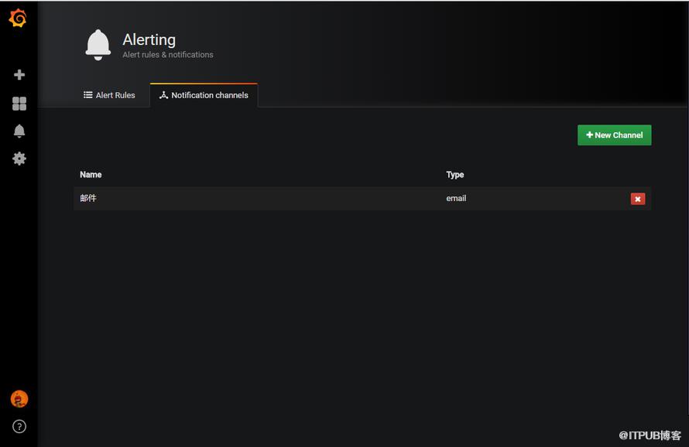The image size is (689, 447).
Task: Select the Notification channels tab
Action: pos(204,95)
